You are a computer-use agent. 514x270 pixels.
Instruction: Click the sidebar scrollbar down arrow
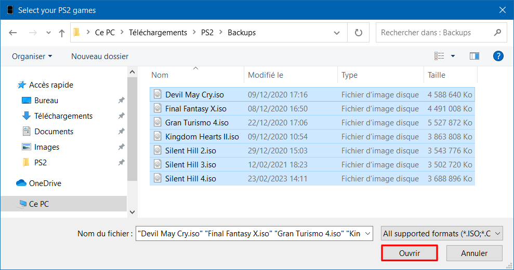point(132,212)
